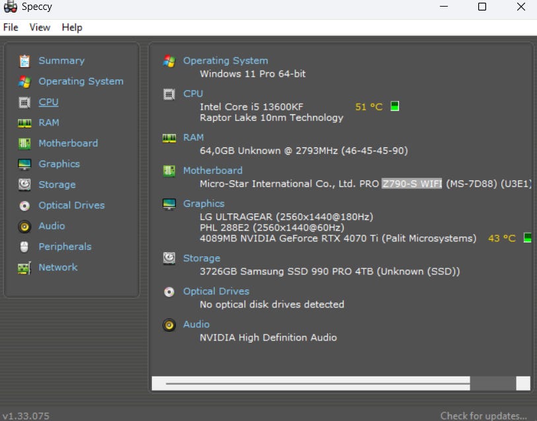Click the Storage hard drive icon in sidebar

[x=24, y=184]
